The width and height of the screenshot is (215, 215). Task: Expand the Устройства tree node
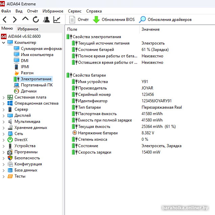tap(4, 146)
